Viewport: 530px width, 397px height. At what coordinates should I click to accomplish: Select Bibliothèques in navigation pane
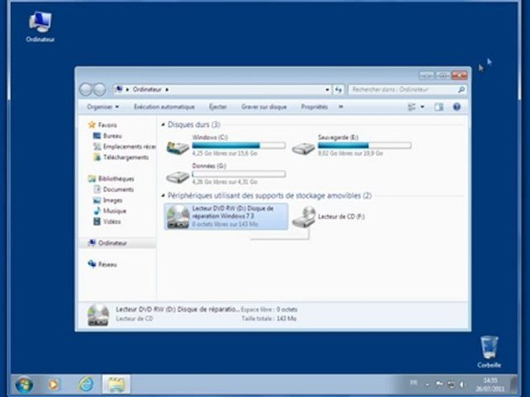point(111,179)
